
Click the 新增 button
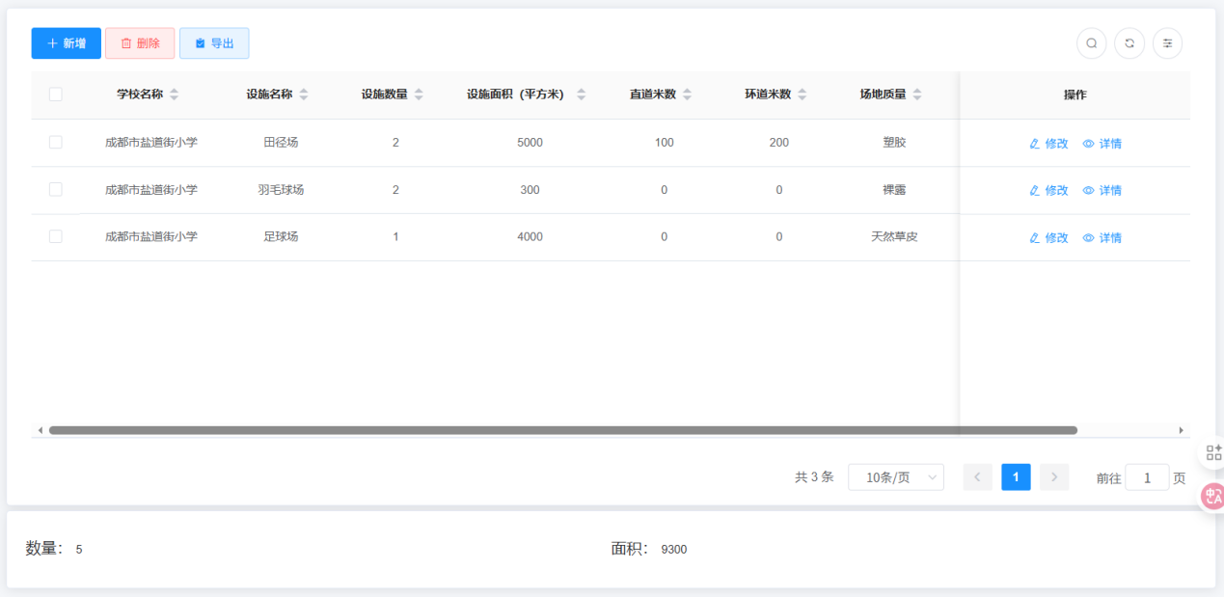tap(66, 43)
